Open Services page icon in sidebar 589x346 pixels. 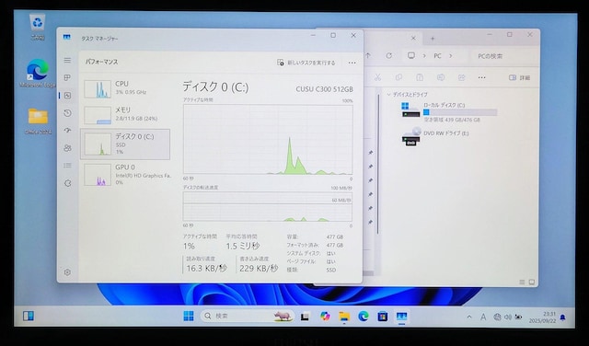[67, 183]
